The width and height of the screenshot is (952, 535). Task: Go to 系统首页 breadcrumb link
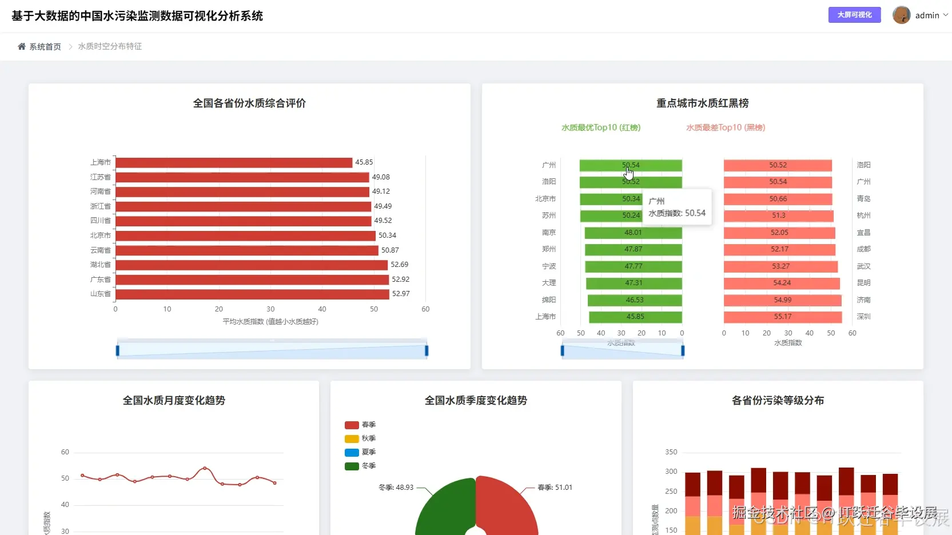tap(45, 47)
